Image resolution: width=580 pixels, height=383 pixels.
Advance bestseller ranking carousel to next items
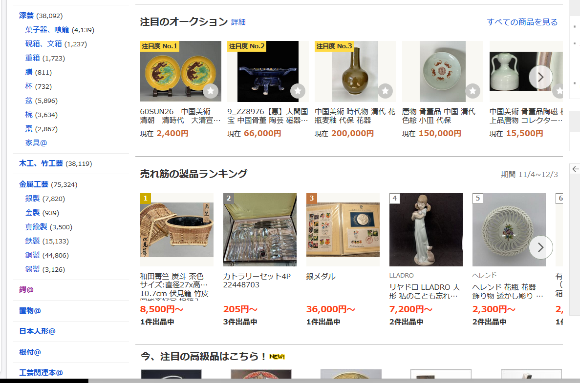540,247
